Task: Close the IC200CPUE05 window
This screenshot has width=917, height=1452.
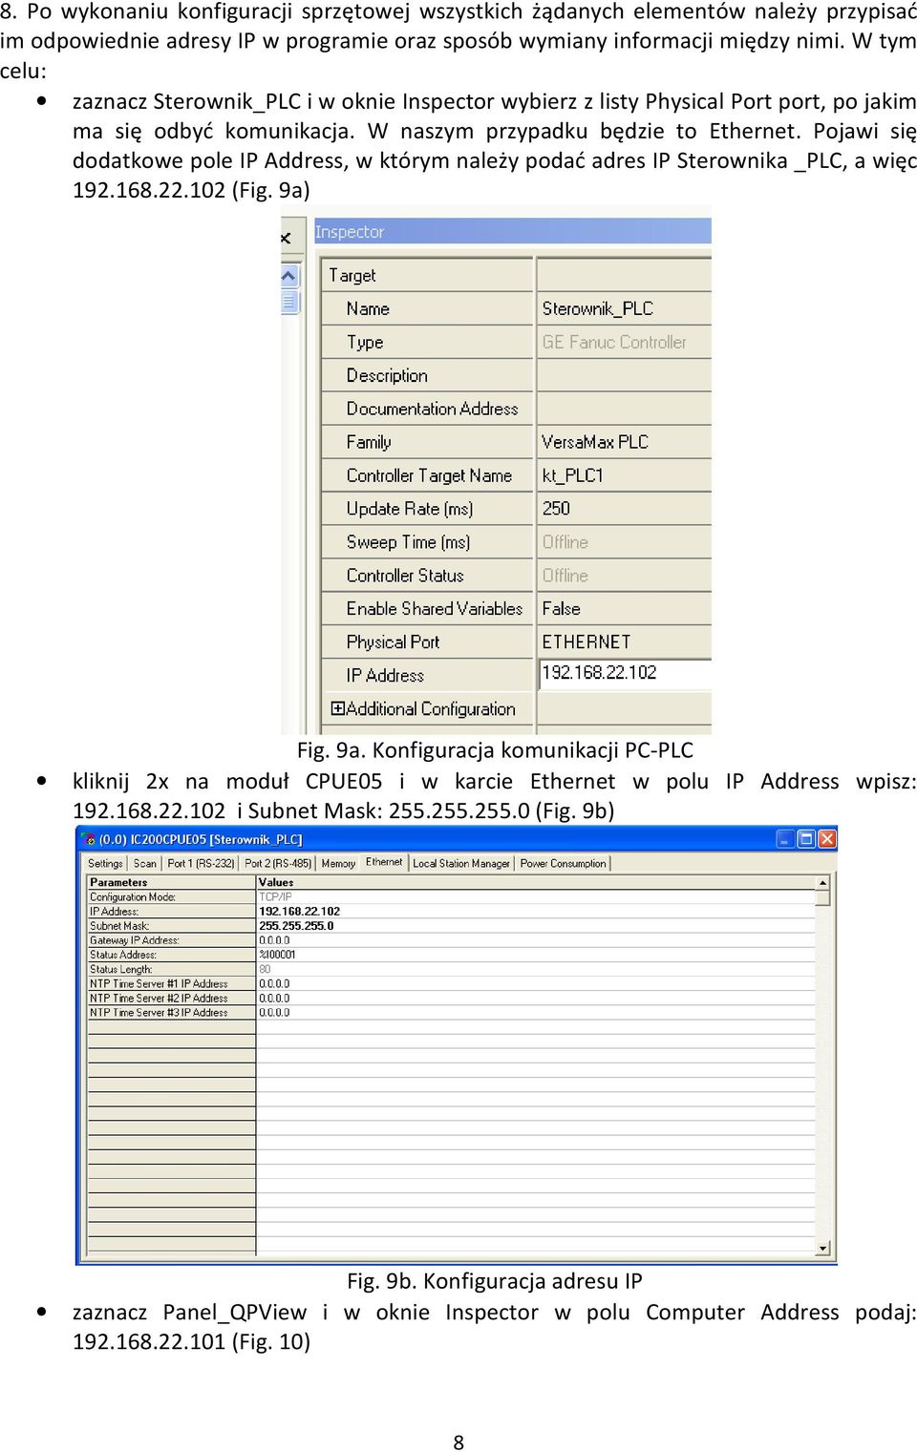Action: pos(827,839)
